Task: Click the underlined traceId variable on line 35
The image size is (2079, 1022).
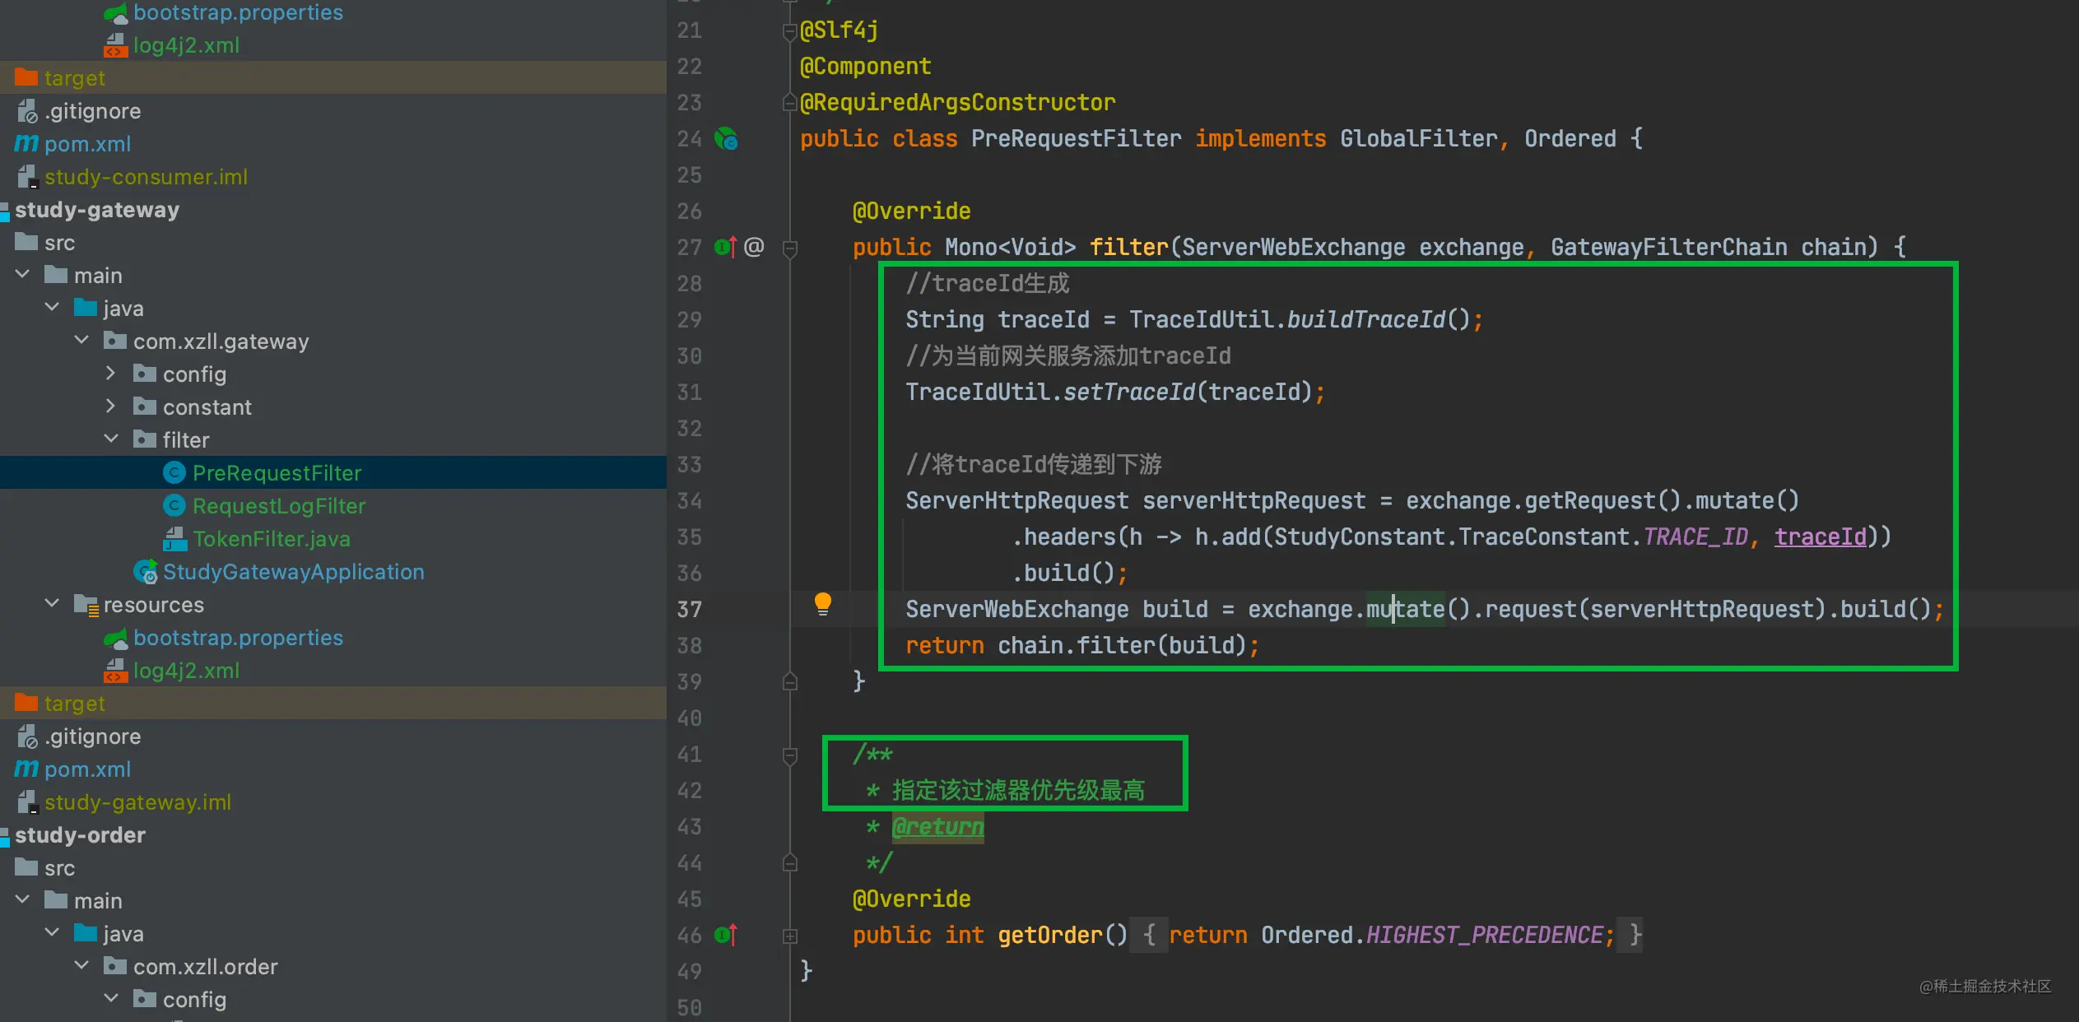Action: click(x=1820, y=537)
